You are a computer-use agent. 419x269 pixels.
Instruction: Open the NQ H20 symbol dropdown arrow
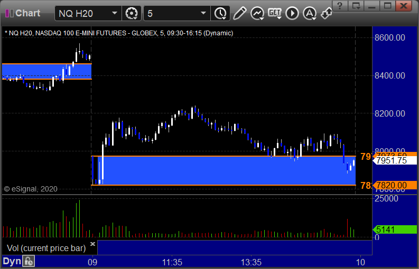[x=115, y=13]
